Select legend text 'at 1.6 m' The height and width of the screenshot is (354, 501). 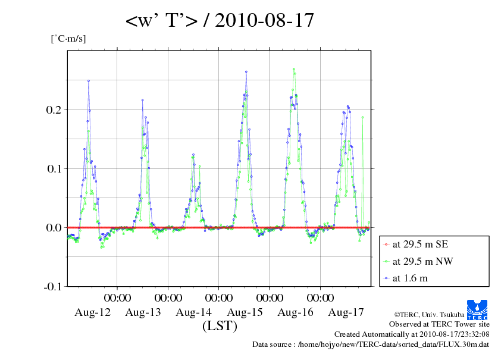pyautogui.click(x=410, y=278)
